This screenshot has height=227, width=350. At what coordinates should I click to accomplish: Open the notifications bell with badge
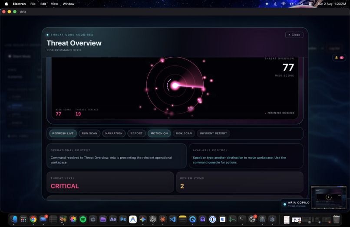click(x=339, y=58)
